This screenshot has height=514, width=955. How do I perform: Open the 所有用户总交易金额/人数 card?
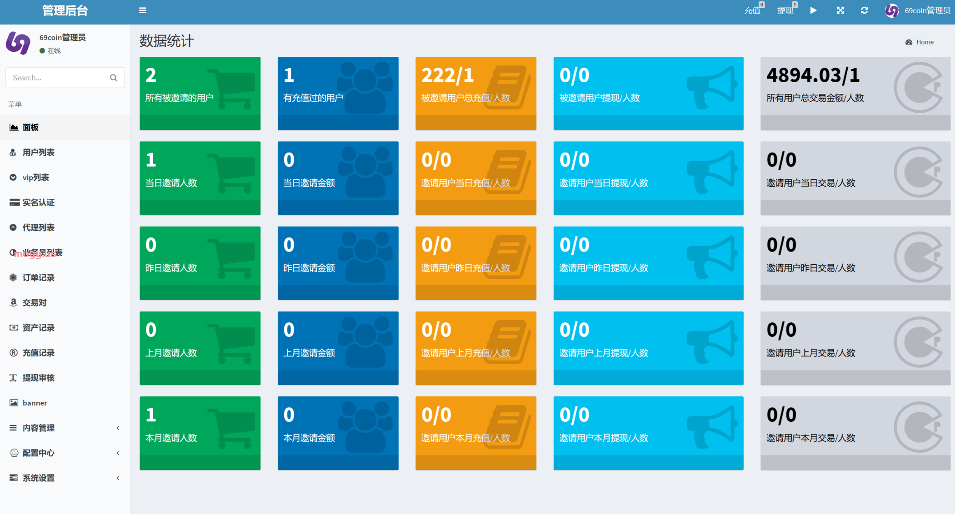(855, 93)
